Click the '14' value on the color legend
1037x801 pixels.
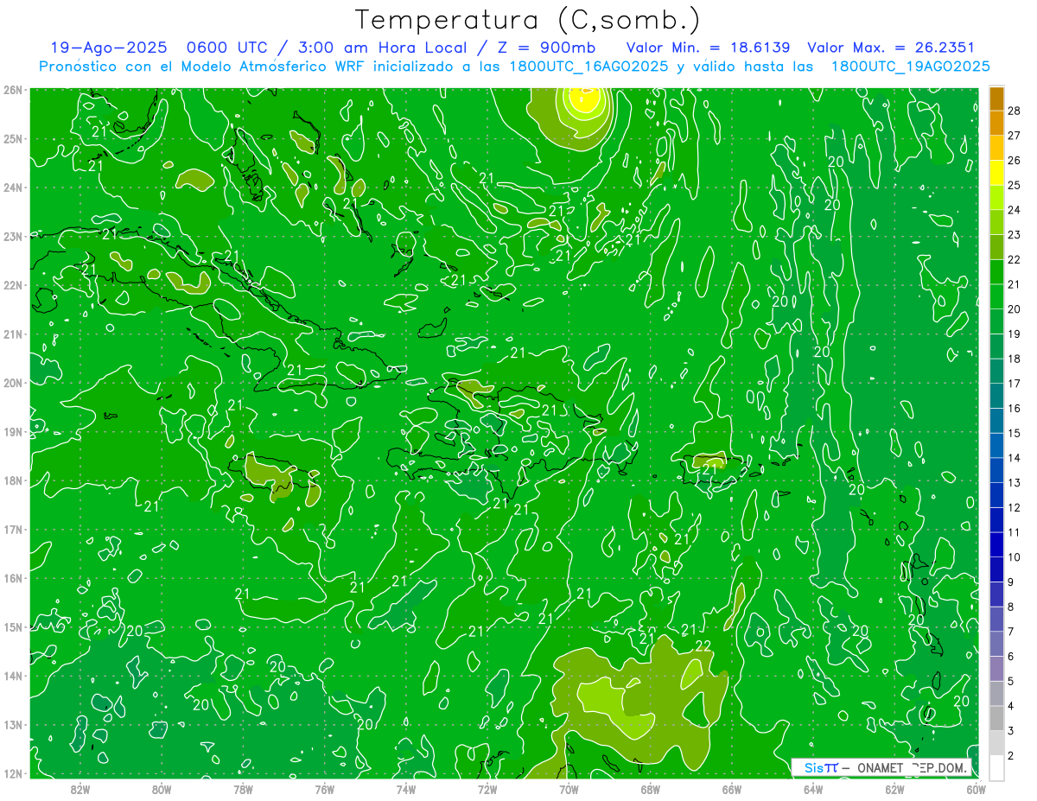(1015, 458)
